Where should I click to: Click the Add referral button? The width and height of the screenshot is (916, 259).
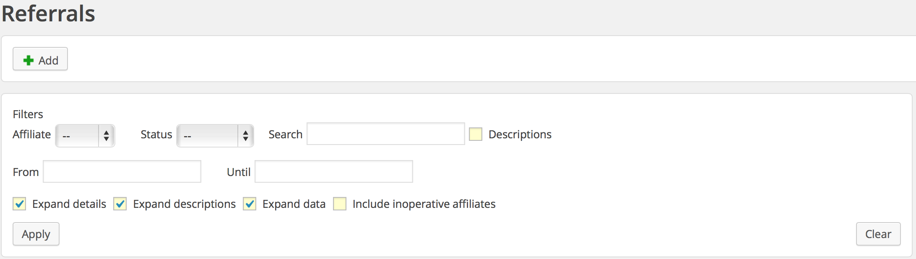[x=40, y=59]
